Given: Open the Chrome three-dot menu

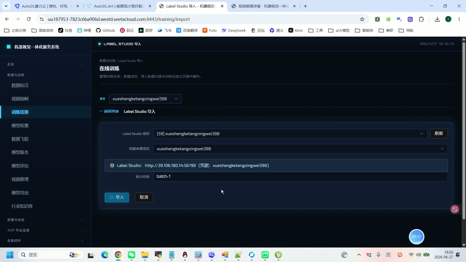Looking at the screenshot, I should [459, 19].
